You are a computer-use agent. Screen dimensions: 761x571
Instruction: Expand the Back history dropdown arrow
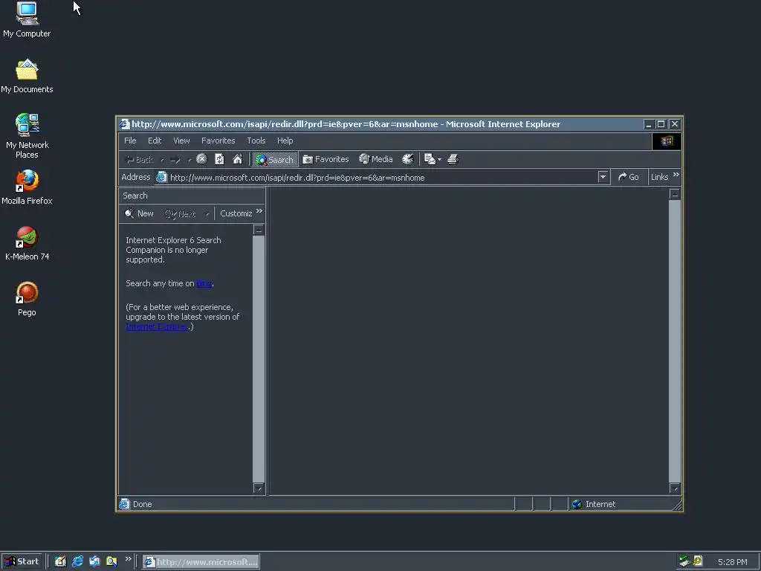click(162, 159)
